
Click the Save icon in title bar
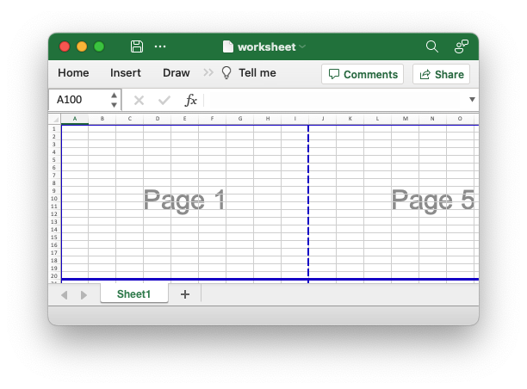[137, 46]
